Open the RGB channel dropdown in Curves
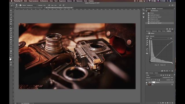The image size is (185, 104). [x=159, y=38]
